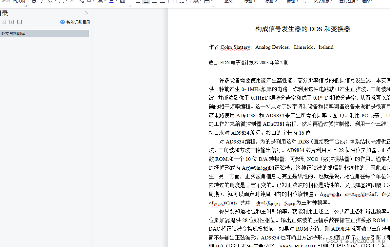The height and width of the screenshot is (247, 390).
Task: Close the table of contents panel
Action: (x=87, y=13)
